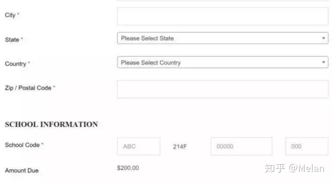
Task: Click the Country field label
Action: 15,64
